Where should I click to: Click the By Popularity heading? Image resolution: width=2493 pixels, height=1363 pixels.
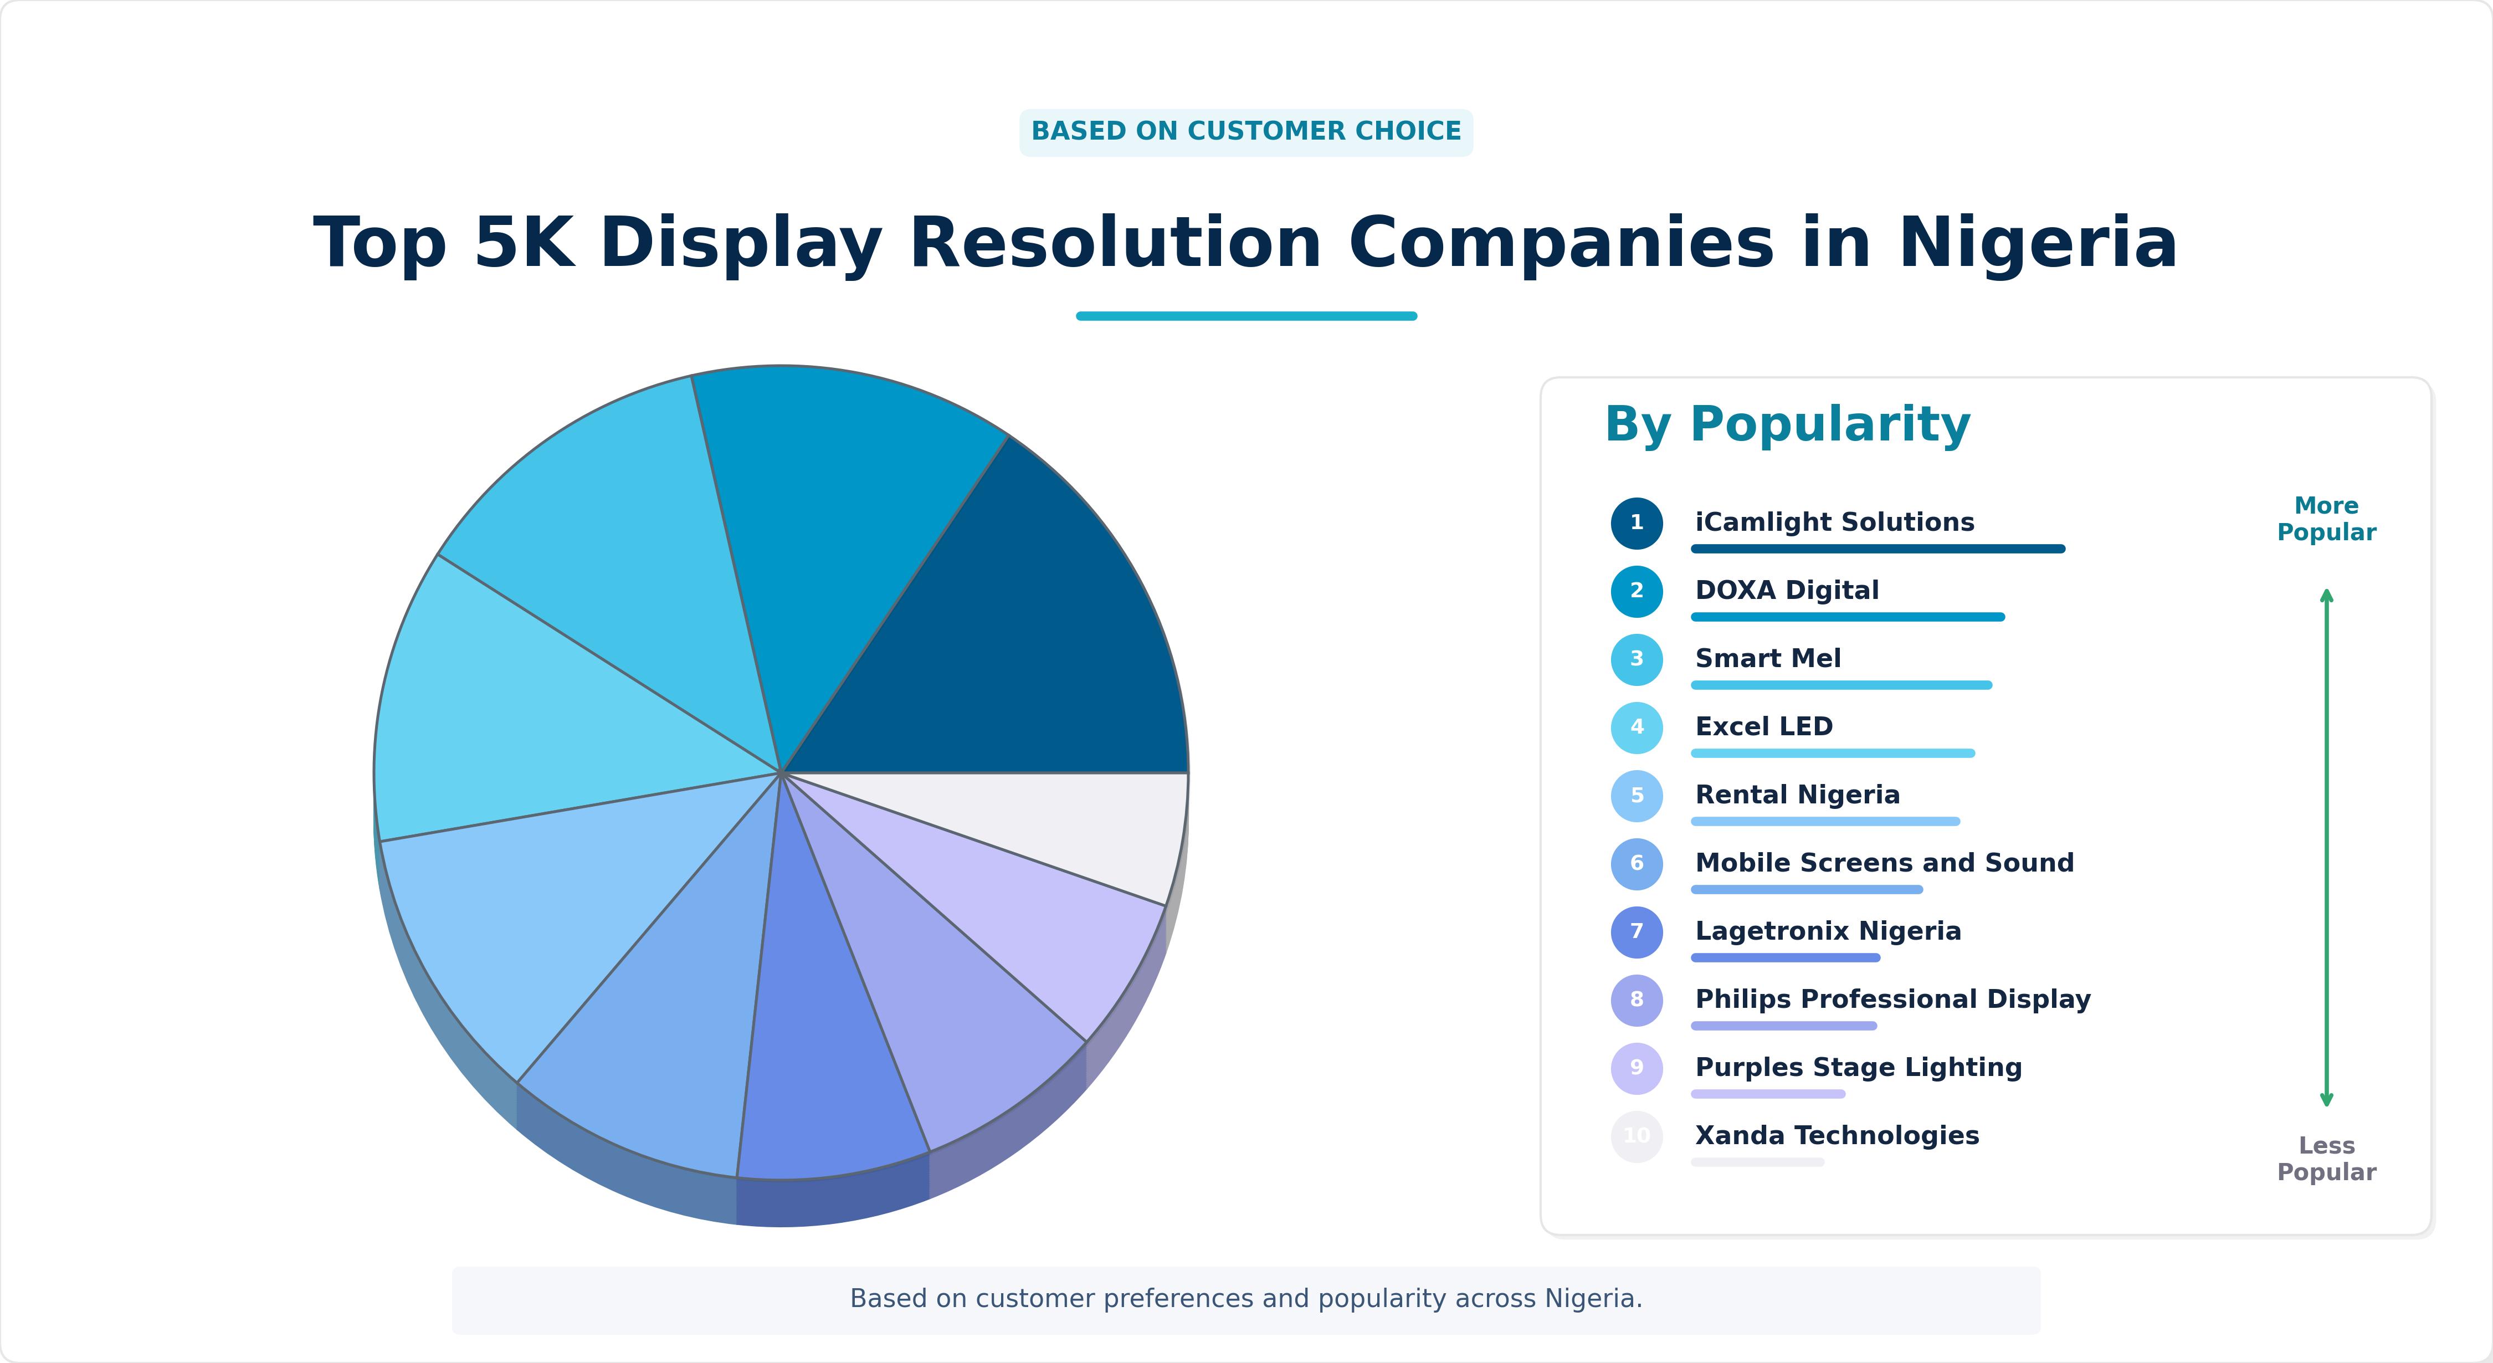coord(1788,425)
